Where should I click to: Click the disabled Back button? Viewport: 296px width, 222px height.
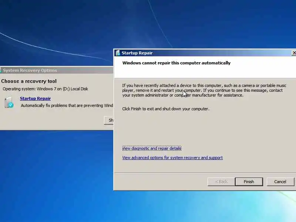[221, 182]
